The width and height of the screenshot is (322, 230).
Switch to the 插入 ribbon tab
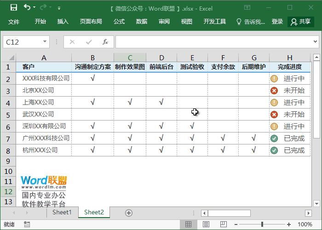pos(63,21)
